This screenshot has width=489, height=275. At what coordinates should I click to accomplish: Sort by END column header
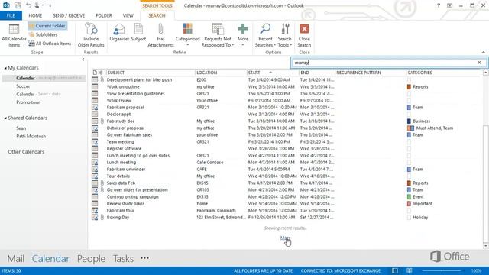(317, 73)
